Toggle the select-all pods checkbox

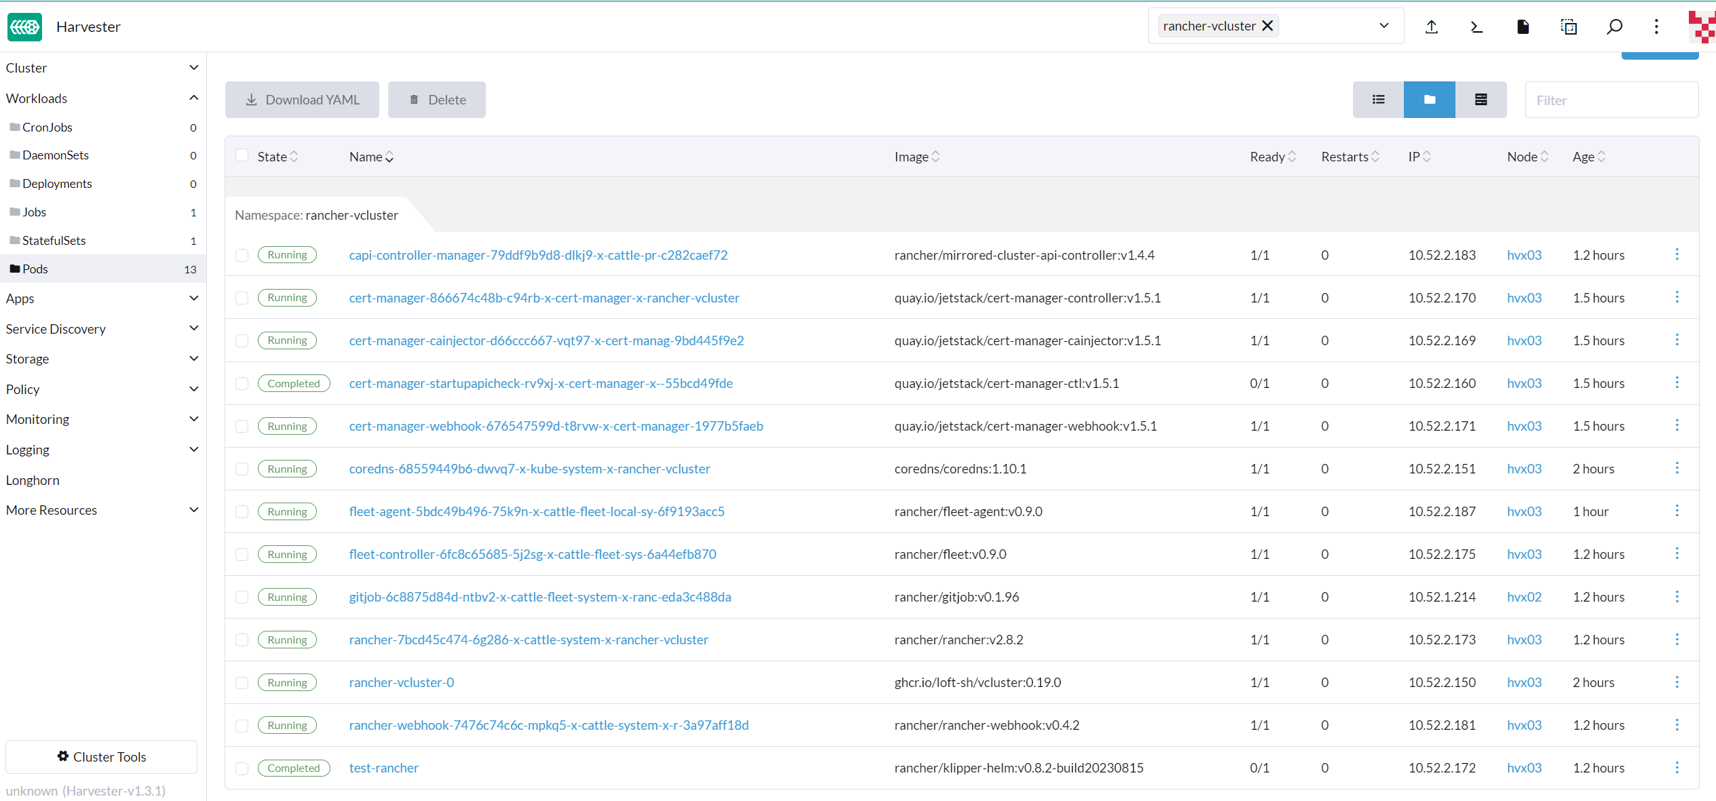pyautogui.click(x=242, y=155)
